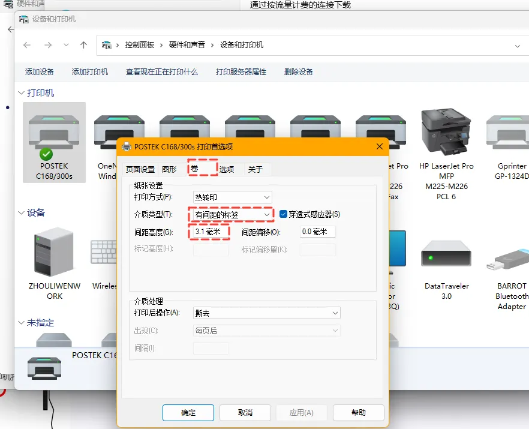Collapse the 设备 group
529x429 pixels.
click(x=21, y=212)
